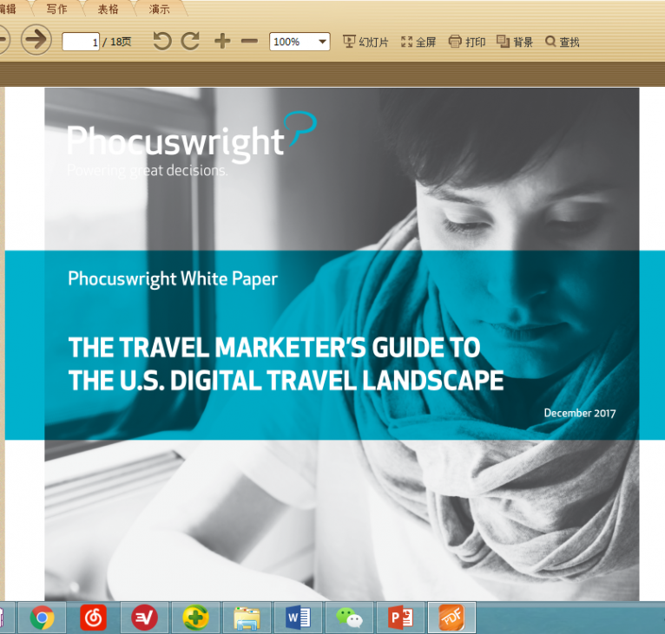Expand the 100% zoom dropdown
Screen dimensions: 665x634
[322, 42]
